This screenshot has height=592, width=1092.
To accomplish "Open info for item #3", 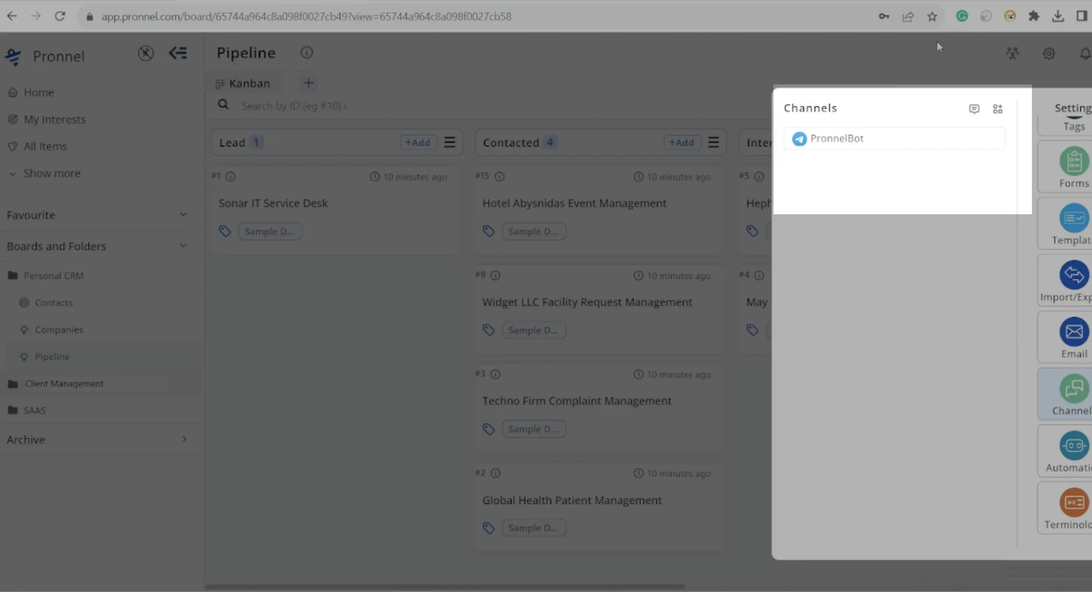I will [495, 374].
